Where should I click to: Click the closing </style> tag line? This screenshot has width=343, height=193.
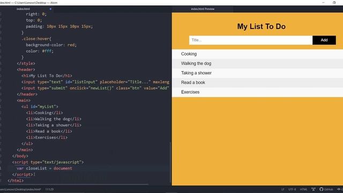[x=26, y=63]
